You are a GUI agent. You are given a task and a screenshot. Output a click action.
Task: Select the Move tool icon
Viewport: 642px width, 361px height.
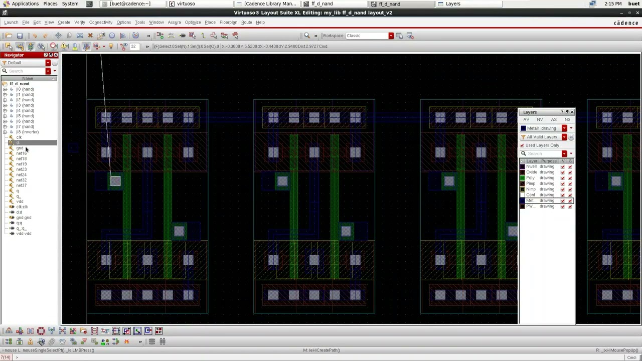click(58, 36)
